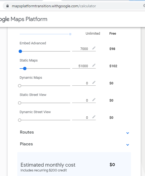Click the Embed Advanced pencil edit icon
This screenshot has width=145, height=176.
(94, 48)
